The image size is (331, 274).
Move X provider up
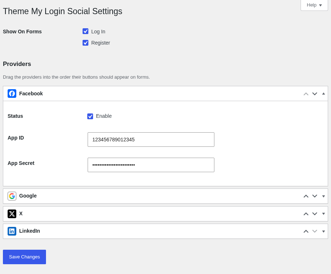coord(306,214)
